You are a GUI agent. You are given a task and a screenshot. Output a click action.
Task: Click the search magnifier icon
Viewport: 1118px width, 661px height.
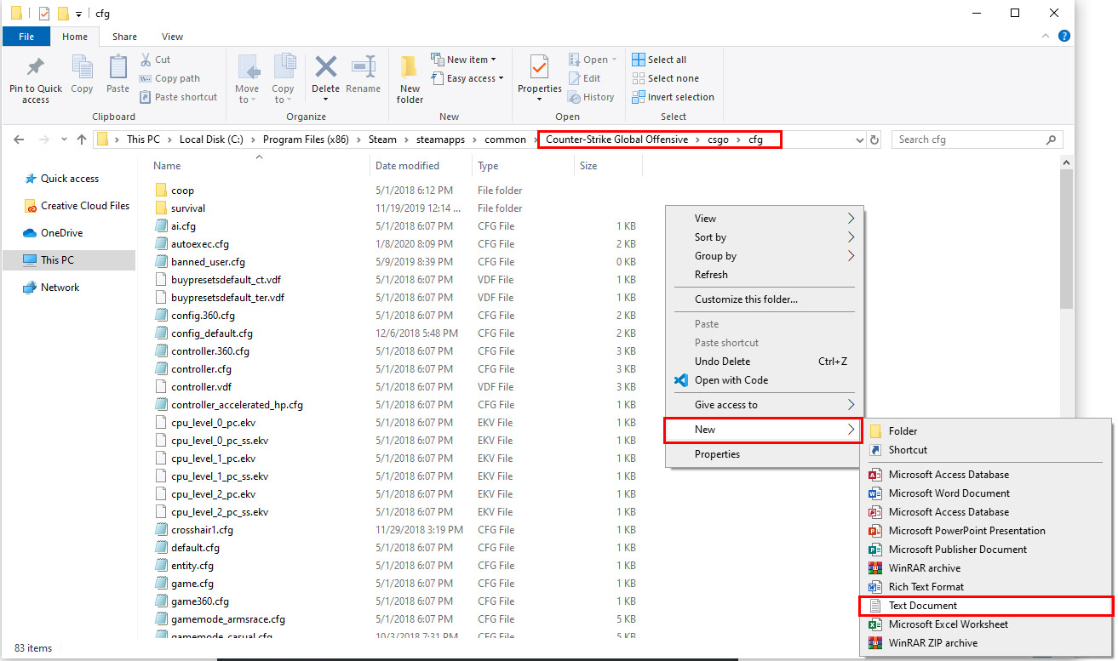coord(1052,140)
